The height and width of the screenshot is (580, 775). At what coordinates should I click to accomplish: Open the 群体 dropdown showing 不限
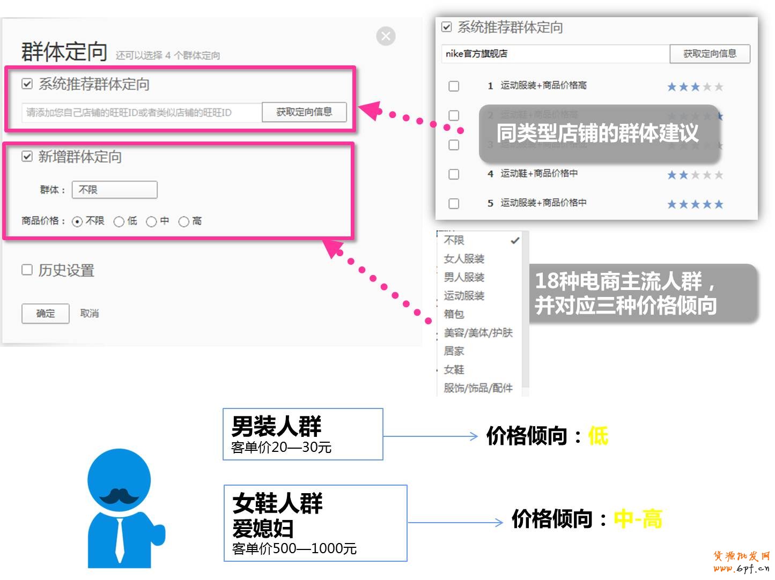(114, 190)
